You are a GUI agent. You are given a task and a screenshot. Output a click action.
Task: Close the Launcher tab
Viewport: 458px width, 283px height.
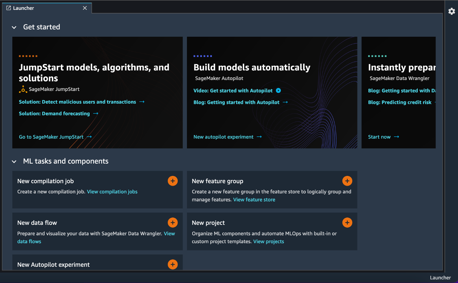(x=85, y=8)
